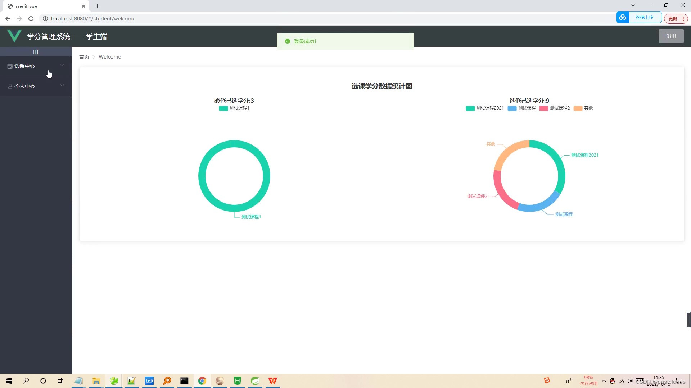Click the Vue logo in the header
This screenshot has height=388, width=691.
[14, 36]
